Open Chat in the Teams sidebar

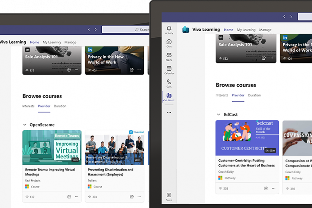(x=169, y=43)
